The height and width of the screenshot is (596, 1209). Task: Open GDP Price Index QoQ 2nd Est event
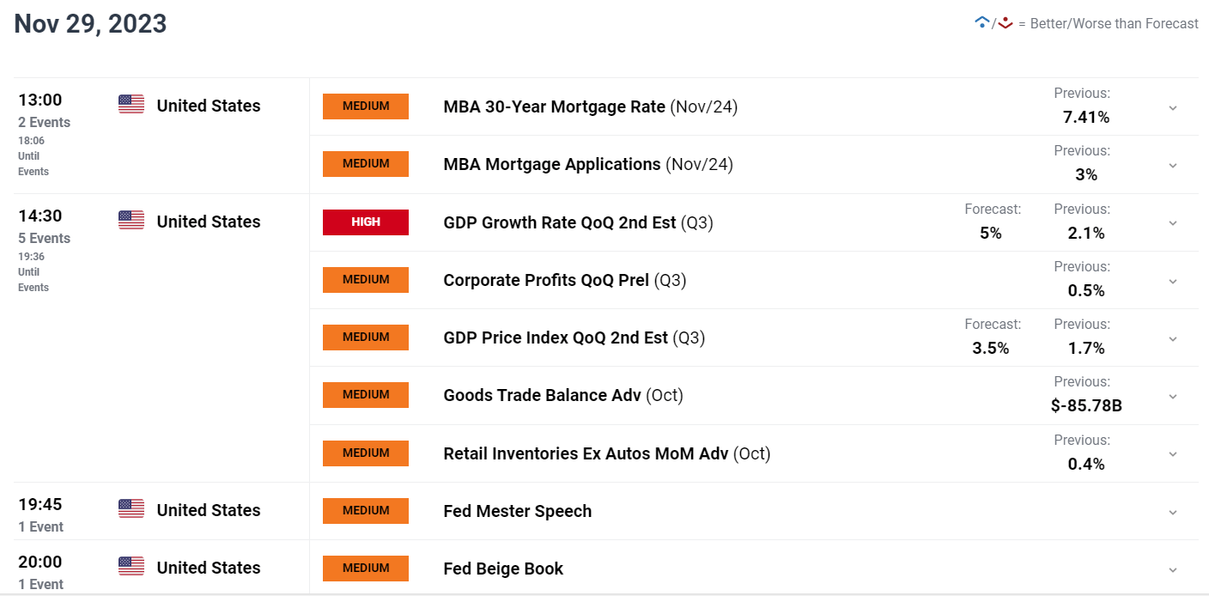pyautogui.click(x=574, y=338)
